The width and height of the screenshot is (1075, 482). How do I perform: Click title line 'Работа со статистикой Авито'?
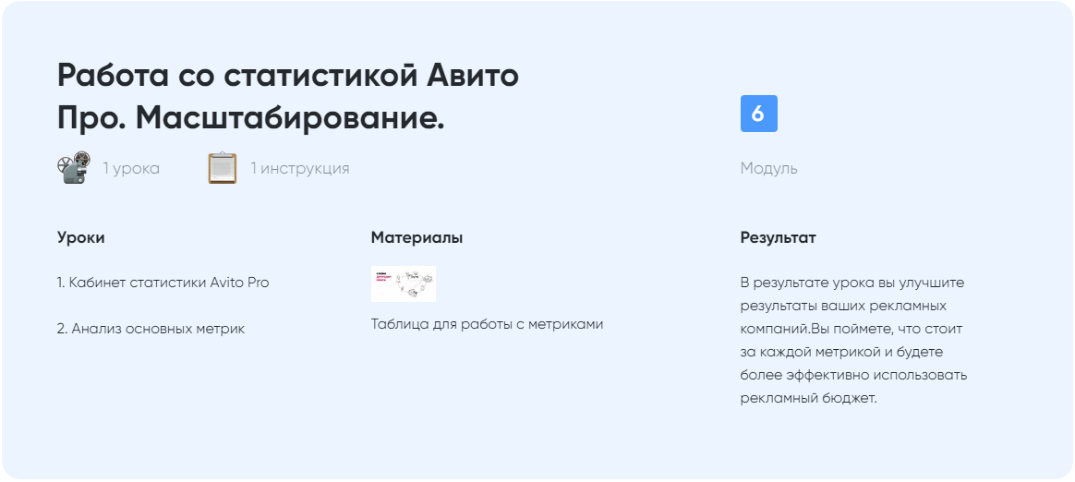[x=288, y=76]
